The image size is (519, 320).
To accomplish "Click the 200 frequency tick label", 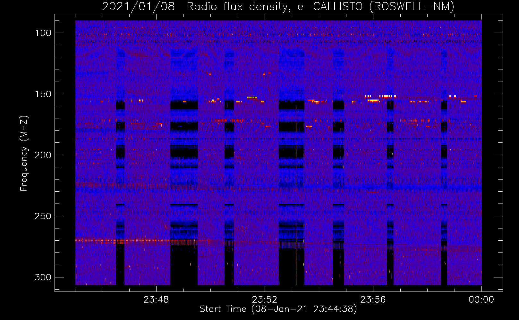I will coord(43,155).
